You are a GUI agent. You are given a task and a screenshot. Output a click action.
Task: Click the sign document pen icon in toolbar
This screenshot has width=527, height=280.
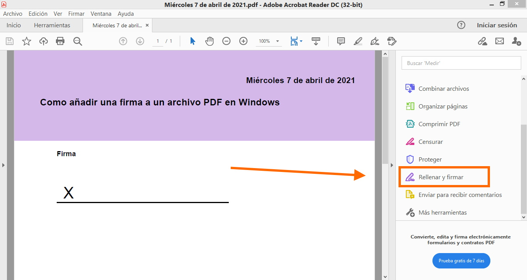tap(375, 41)
